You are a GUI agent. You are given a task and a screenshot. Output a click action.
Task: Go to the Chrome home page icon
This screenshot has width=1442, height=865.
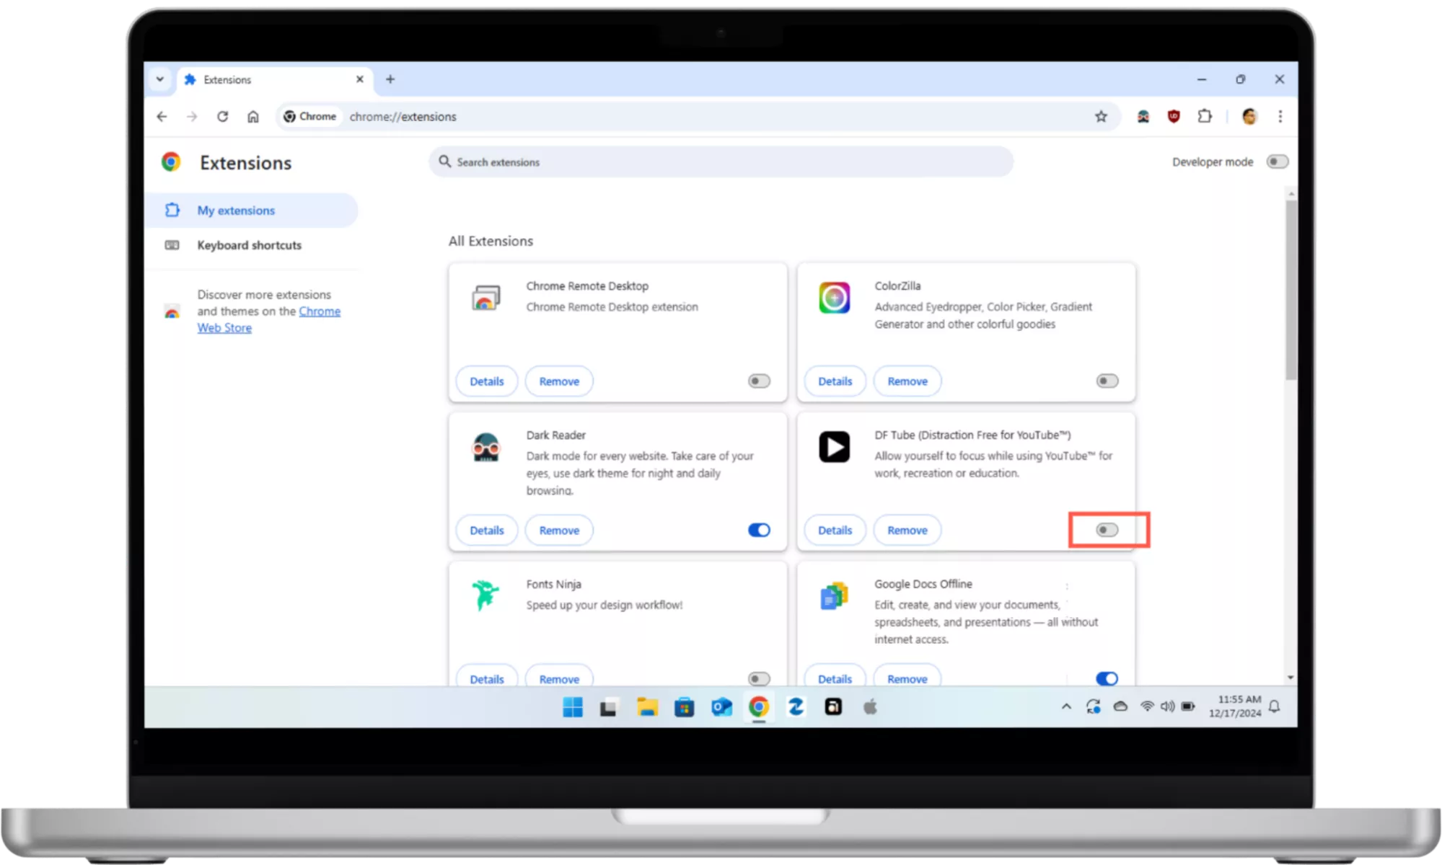(252, 117)
